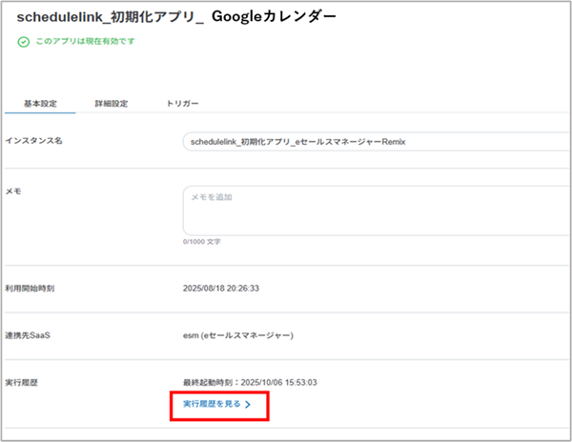Image resolution: width=572 pixels, height=442 pixels.
Task: Open the 詳細設定 tab
Action: click(x=112, y=103)
